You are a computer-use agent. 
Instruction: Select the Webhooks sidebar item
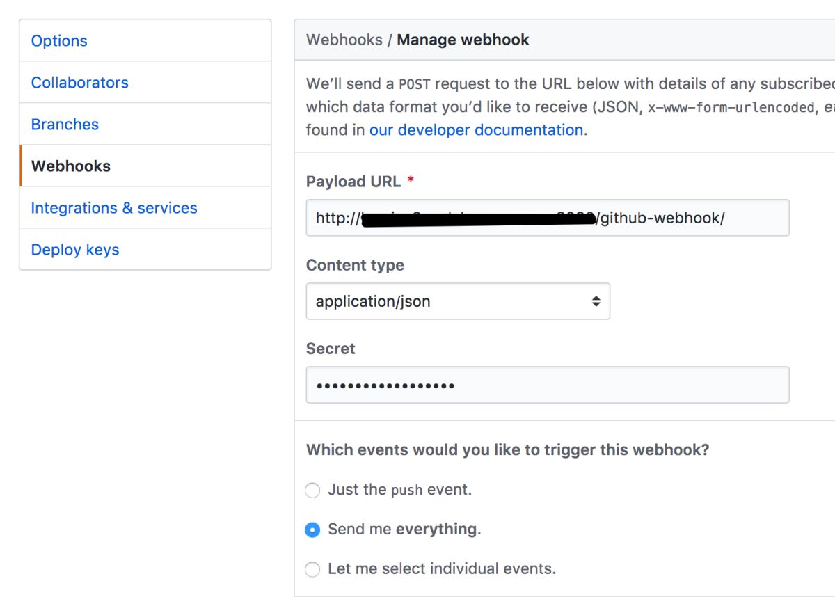[145, 166]
